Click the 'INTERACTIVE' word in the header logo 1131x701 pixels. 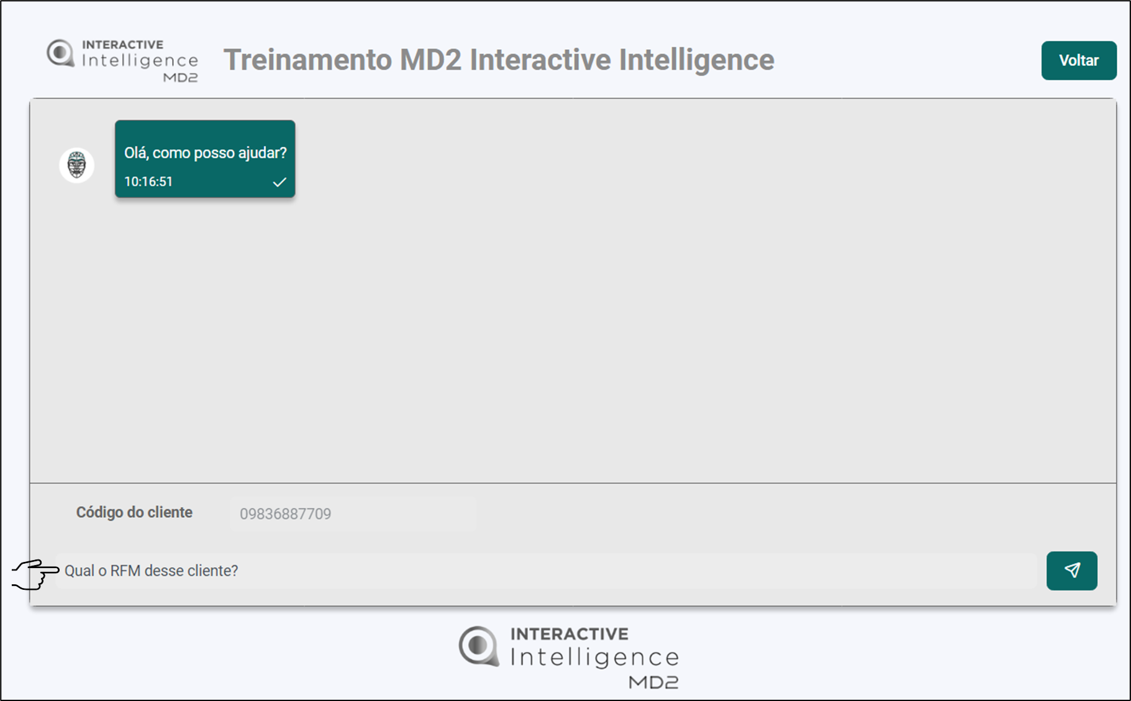tap(122, 45)
